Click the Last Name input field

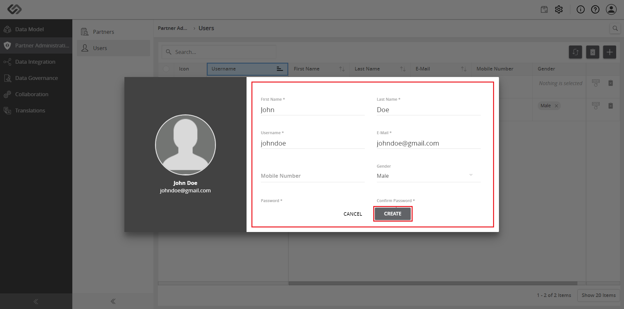click(429, 110)
